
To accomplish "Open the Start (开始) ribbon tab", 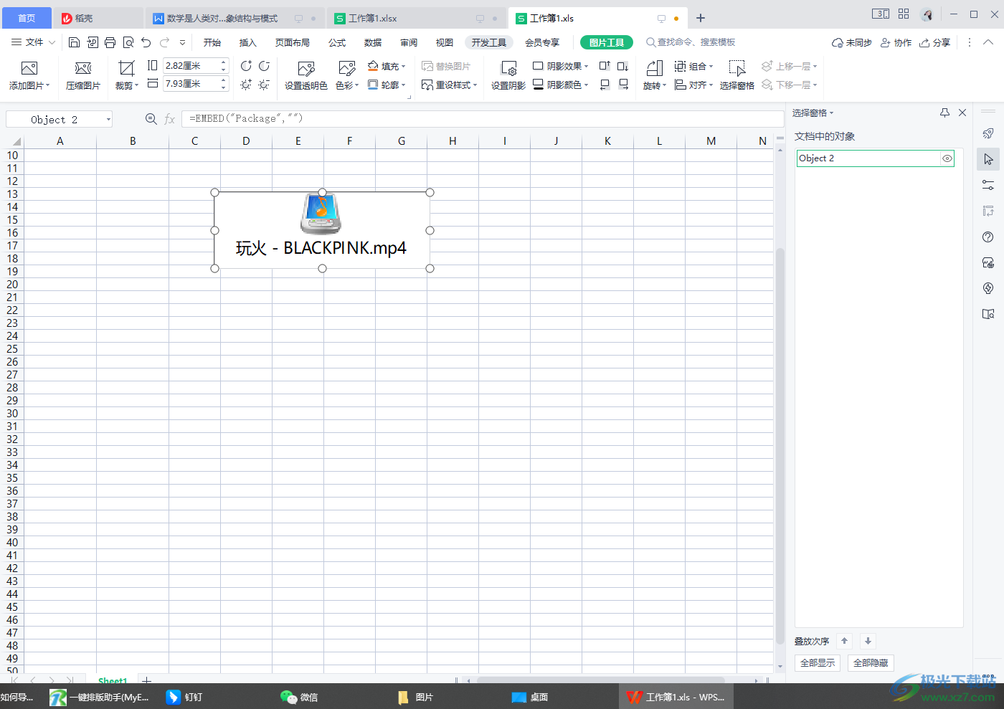I will pyautogui.click(x=212, y=42).
